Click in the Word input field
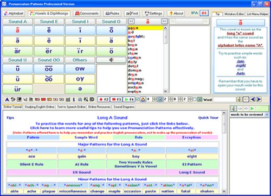The height and width of the screenshot is (196, 271). pyautogui.click(x=224, y=99)
